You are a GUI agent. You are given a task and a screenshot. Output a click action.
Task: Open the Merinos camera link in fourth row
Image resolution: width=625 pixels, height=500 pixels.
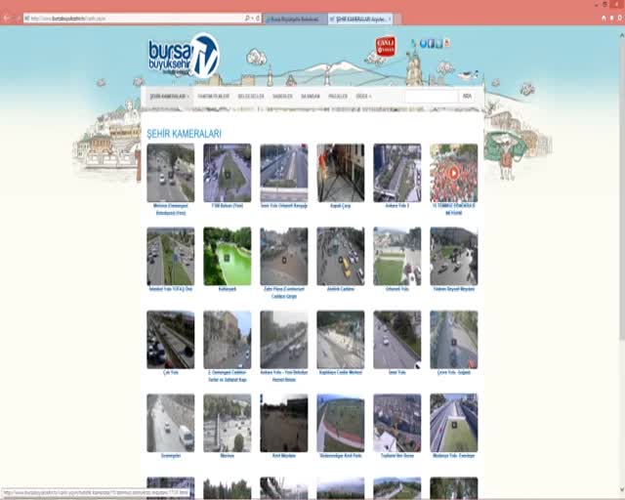point(228,456)
